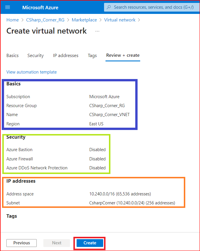Select the Subscription label text
The height and width of the screenshot is (251, 200).
point(18,97)
